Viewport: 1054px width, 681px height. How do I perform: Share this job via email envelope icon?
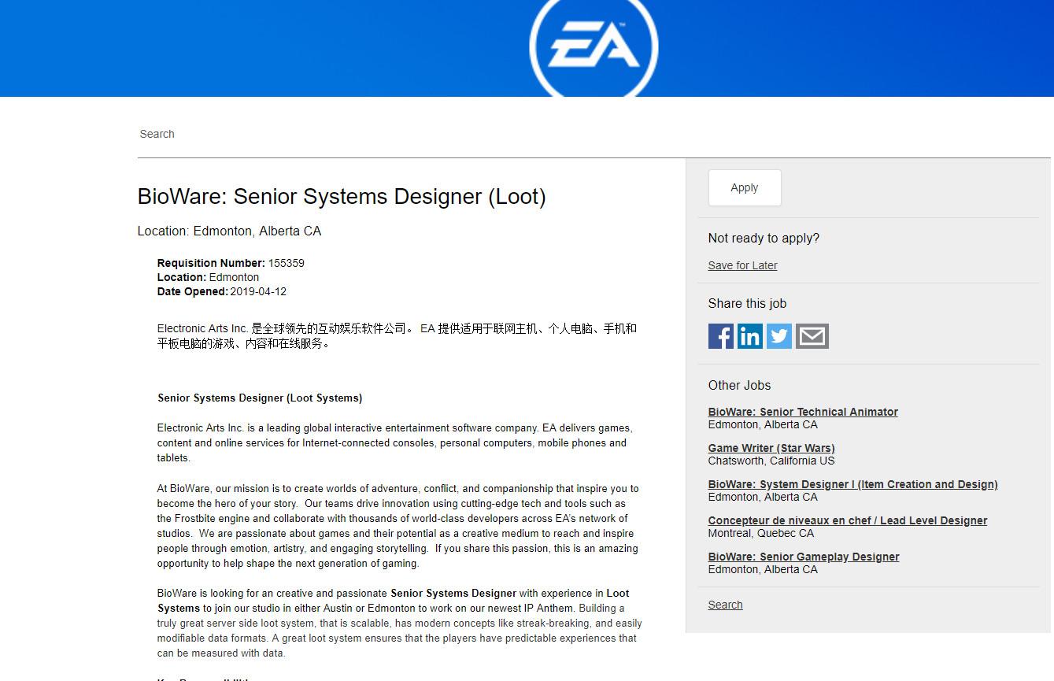[x=812, y=336]
